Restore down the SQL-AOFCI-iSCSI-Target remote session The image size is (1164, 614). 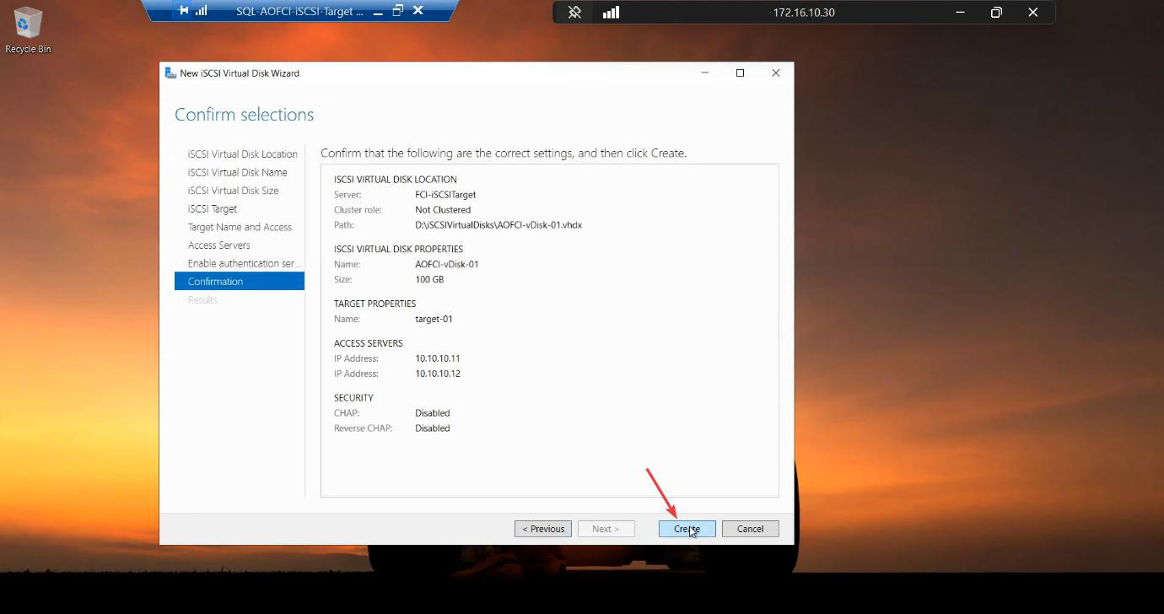pos(397,11)
